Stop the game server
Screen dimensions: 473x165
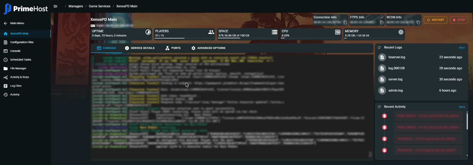click(x=459, y=20)
